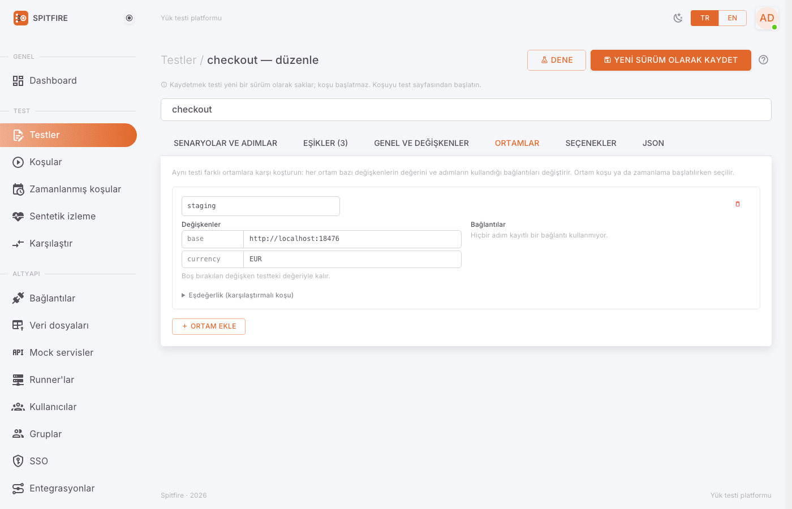Switch to Eşikler (3) tab
This screenshot has width=792, height=509.
325,143
